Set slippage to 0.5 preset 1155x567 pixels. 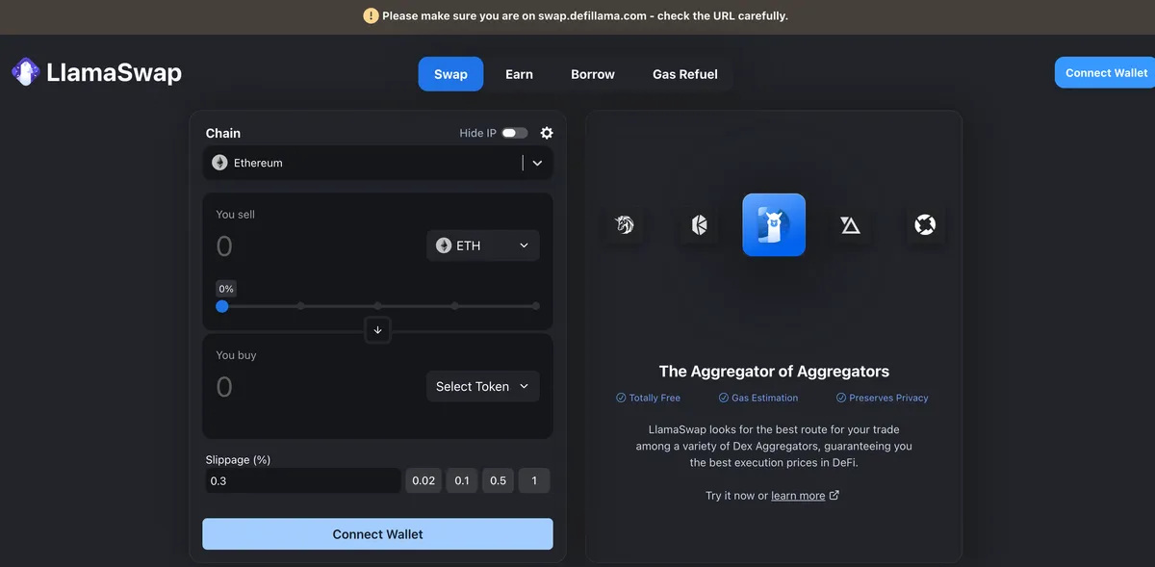pyautogui.click(x=498, y=480)
